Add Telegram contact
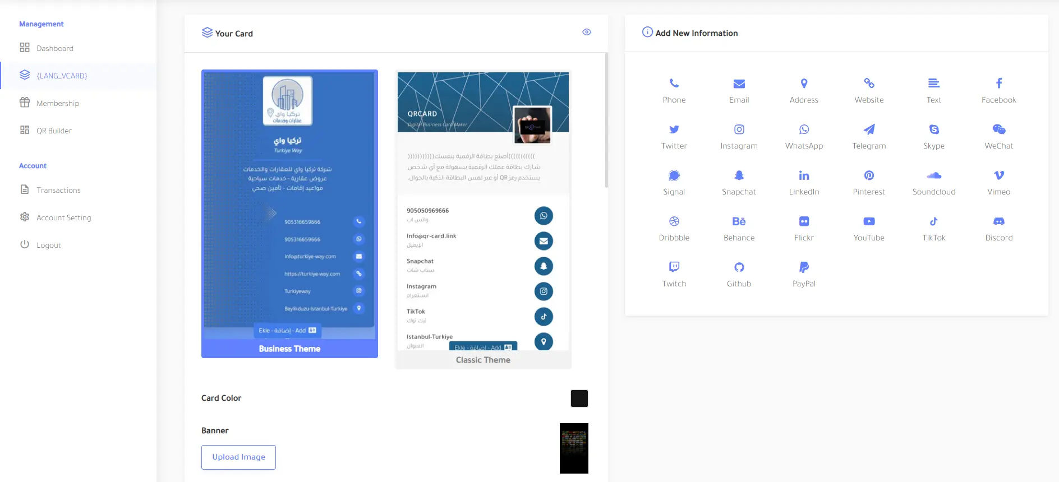 869,137
